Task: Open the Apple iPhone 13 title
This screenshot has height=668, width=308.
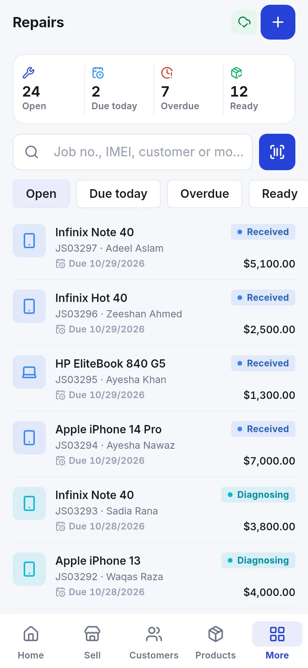Action: click(x=98, y=561)
